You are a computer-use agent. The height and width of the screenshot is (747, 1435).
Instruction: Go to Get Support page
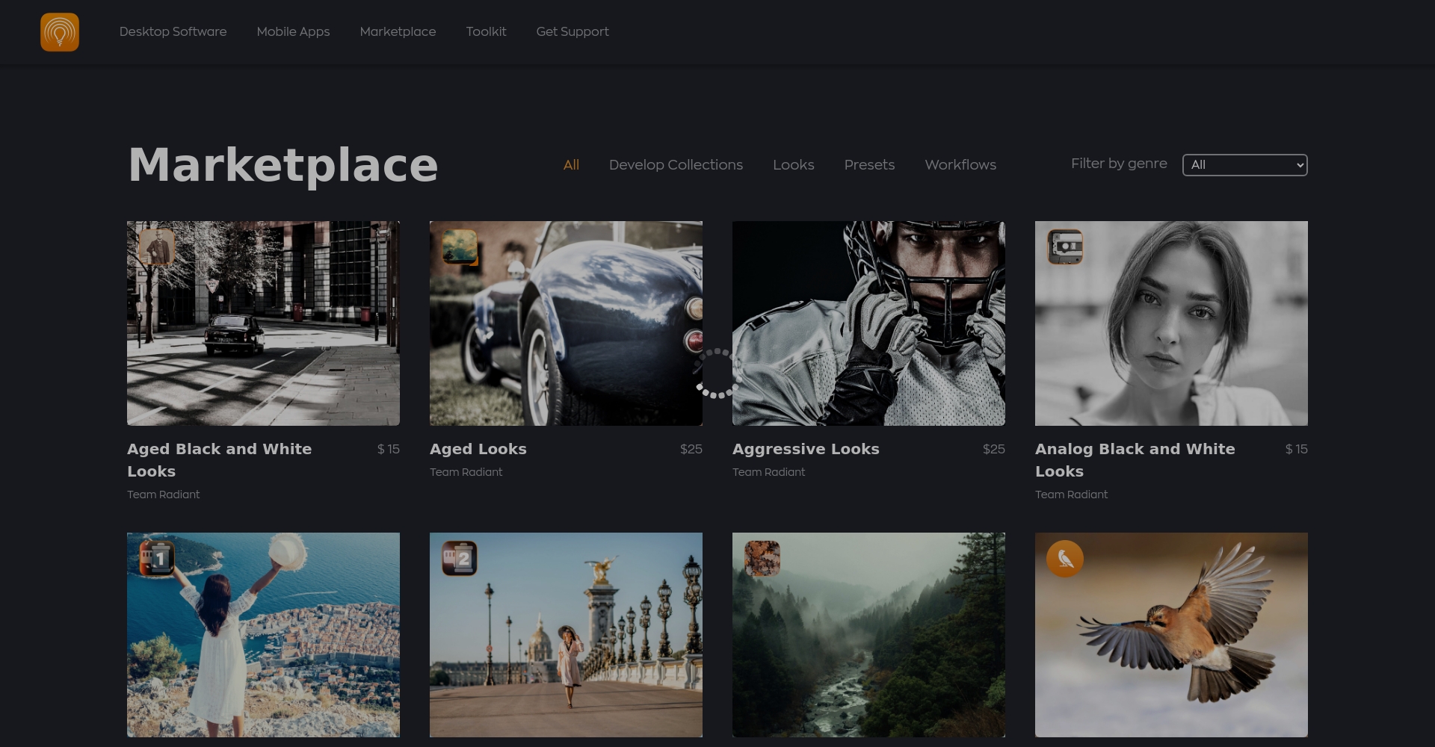coord(573,31)
